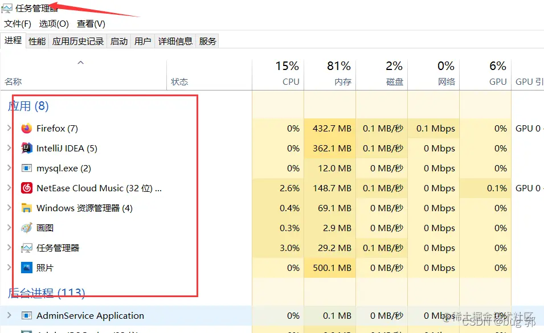Screen dimensions: 544x333
Task: Click the Task Manager title bar icon
Action: [7, 7]
